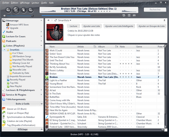The height and width of the screenshot is (137, 169).
Task: Go back with navigation arrow
Action: coord(48,20)
